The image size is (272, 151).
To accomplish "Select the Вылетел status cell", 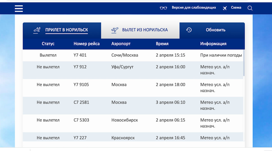I will (x=48, y=55).
